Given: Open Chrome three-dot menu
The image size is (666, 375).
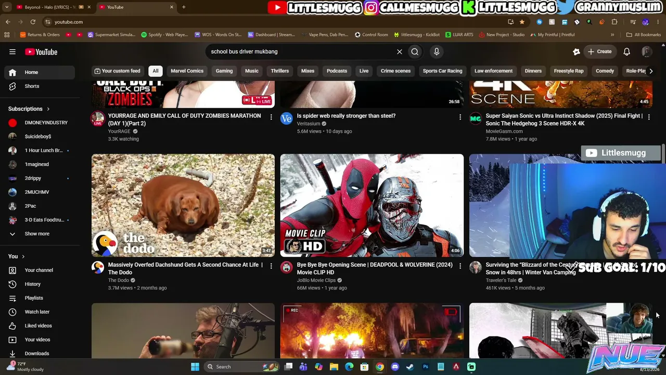Looking at the screenshot, I should coord(658,22).
